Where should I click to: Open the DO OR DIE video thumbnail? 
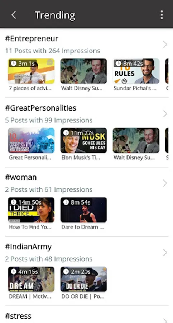[83, 279]
